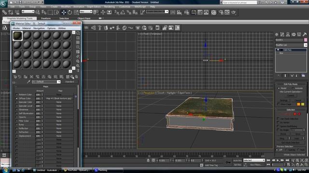Click the Select and Link tool
Image resolution: width=309 pixels, height=173 pixels.
4,12
